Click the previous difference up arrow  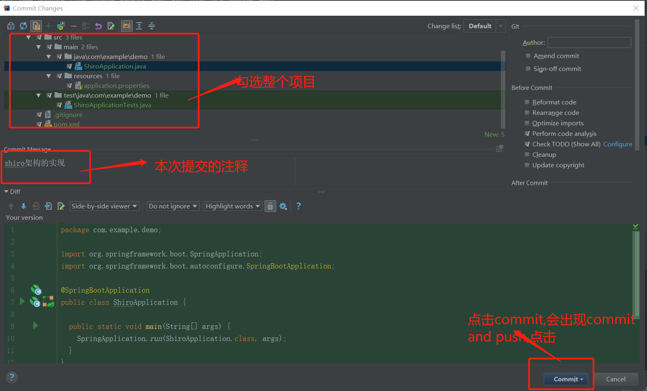click(11, 206)
